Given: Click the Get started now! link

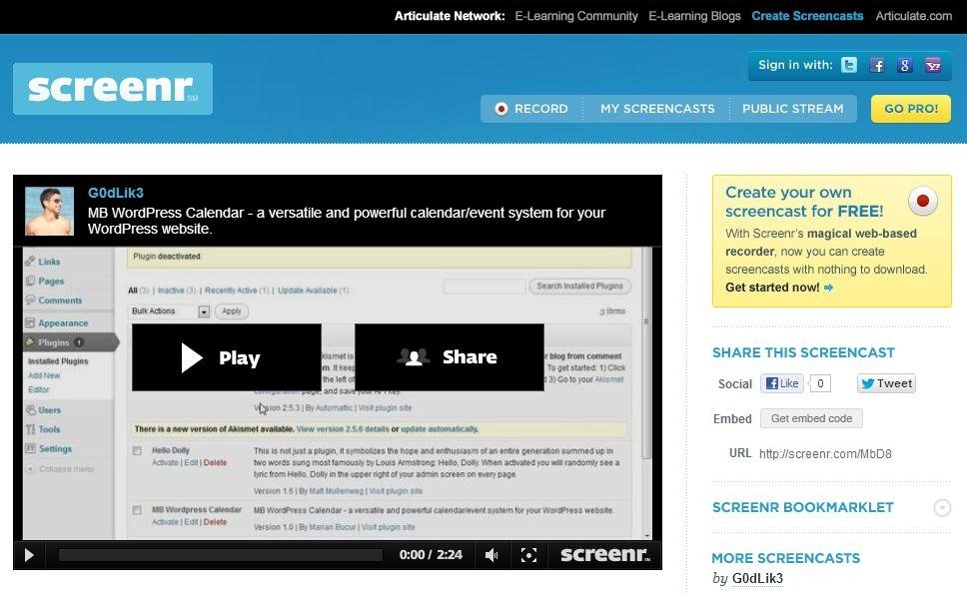Looking at the screenshot, I should pos(779,288).
